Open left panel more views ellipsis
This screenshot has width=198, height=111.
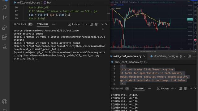pos(54,24)
